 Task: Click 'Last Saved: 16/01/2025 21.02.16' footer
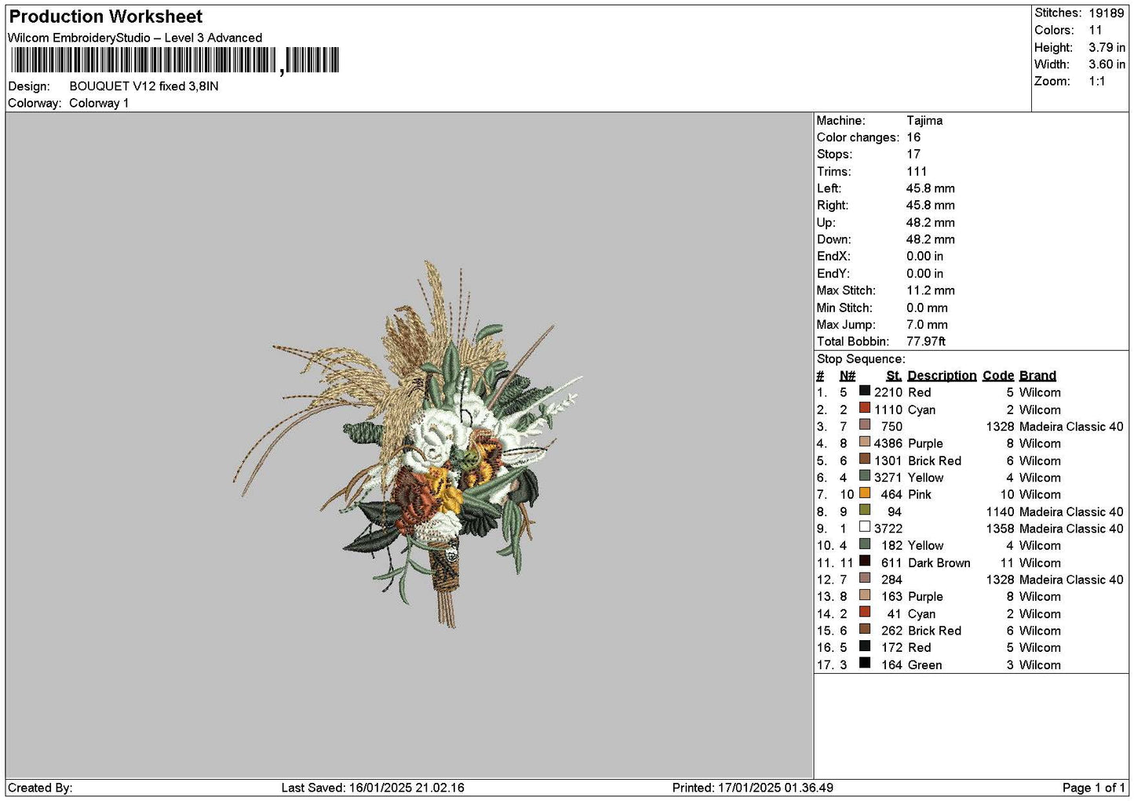click(x=373, y=788)
